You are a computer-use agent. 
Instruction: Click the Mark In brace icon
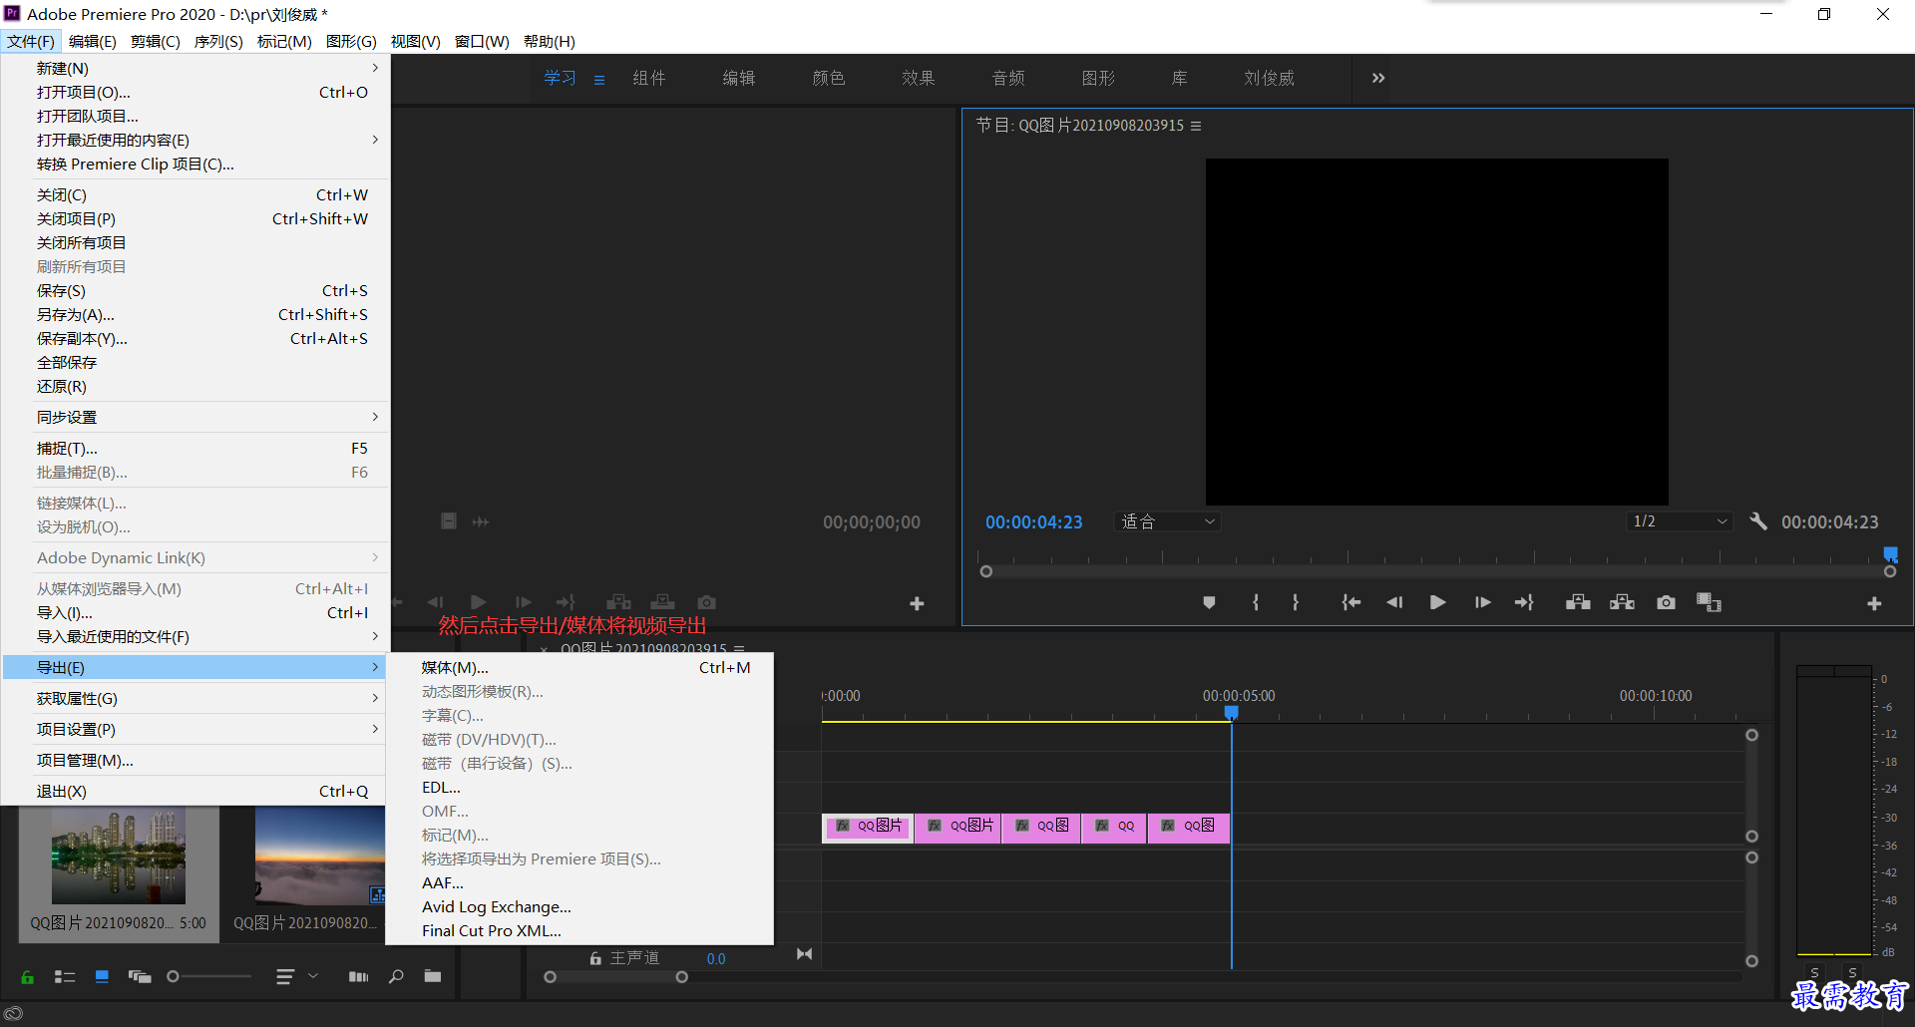tap(1255, 602)
